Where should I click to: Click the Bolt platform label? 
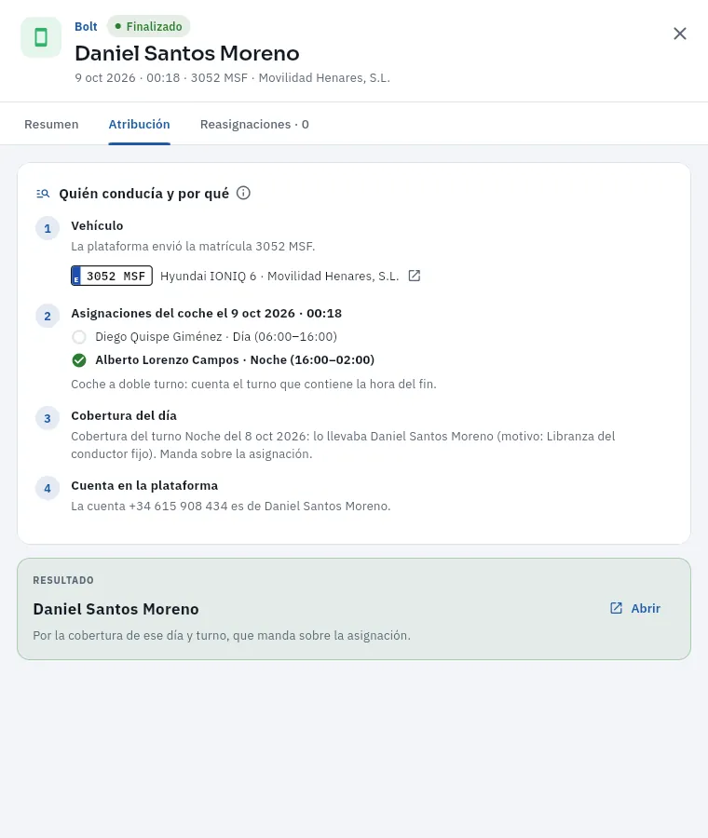[x=86, y=26]
